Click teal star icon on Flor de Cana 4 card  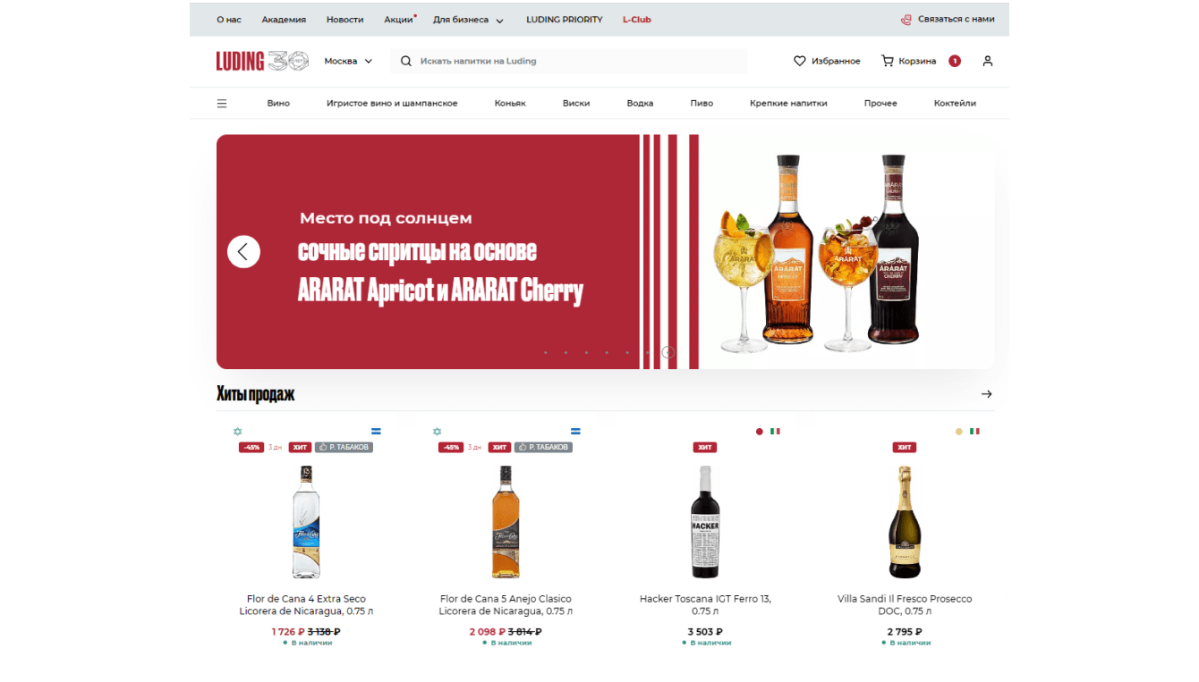(x=237, y=431)
